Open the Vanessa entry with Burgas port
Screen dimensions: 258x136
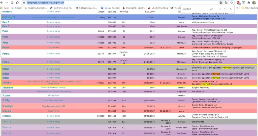click(x=7, y=122)
